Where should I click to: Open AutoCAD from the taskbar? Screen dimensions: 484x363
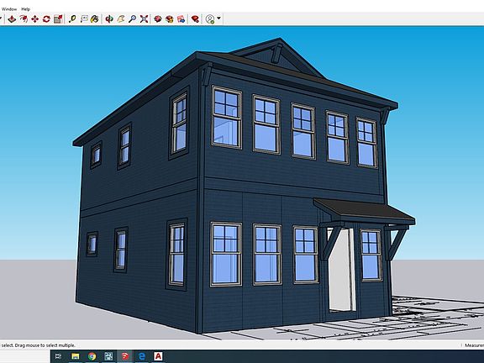[x=158, y=356]
